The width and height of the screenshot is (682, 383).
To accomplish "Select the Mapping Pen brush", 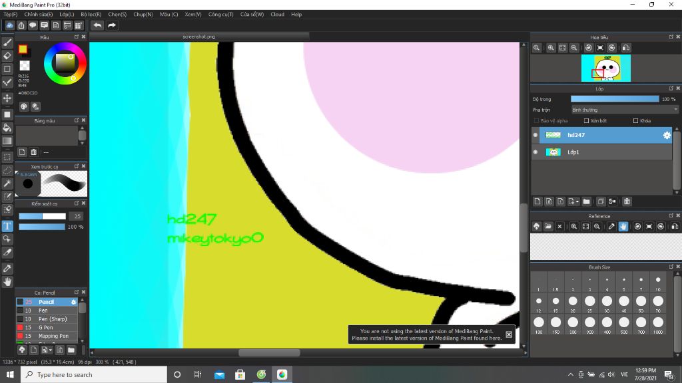I will click(47, 336).
